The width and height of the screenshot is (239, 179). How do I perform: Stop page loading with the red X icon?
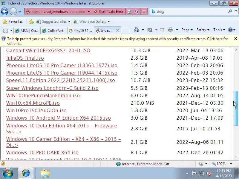[144, 12]
